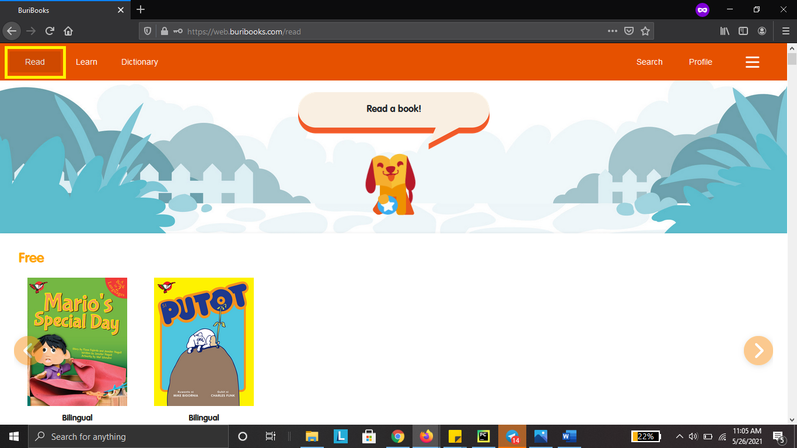Go to the Learn section
This screenshot has height=448, width=797.
pos(86,62)
